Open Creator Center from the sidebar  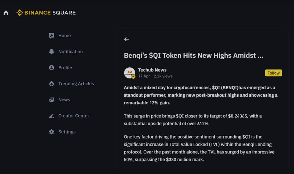coord(74,116)
